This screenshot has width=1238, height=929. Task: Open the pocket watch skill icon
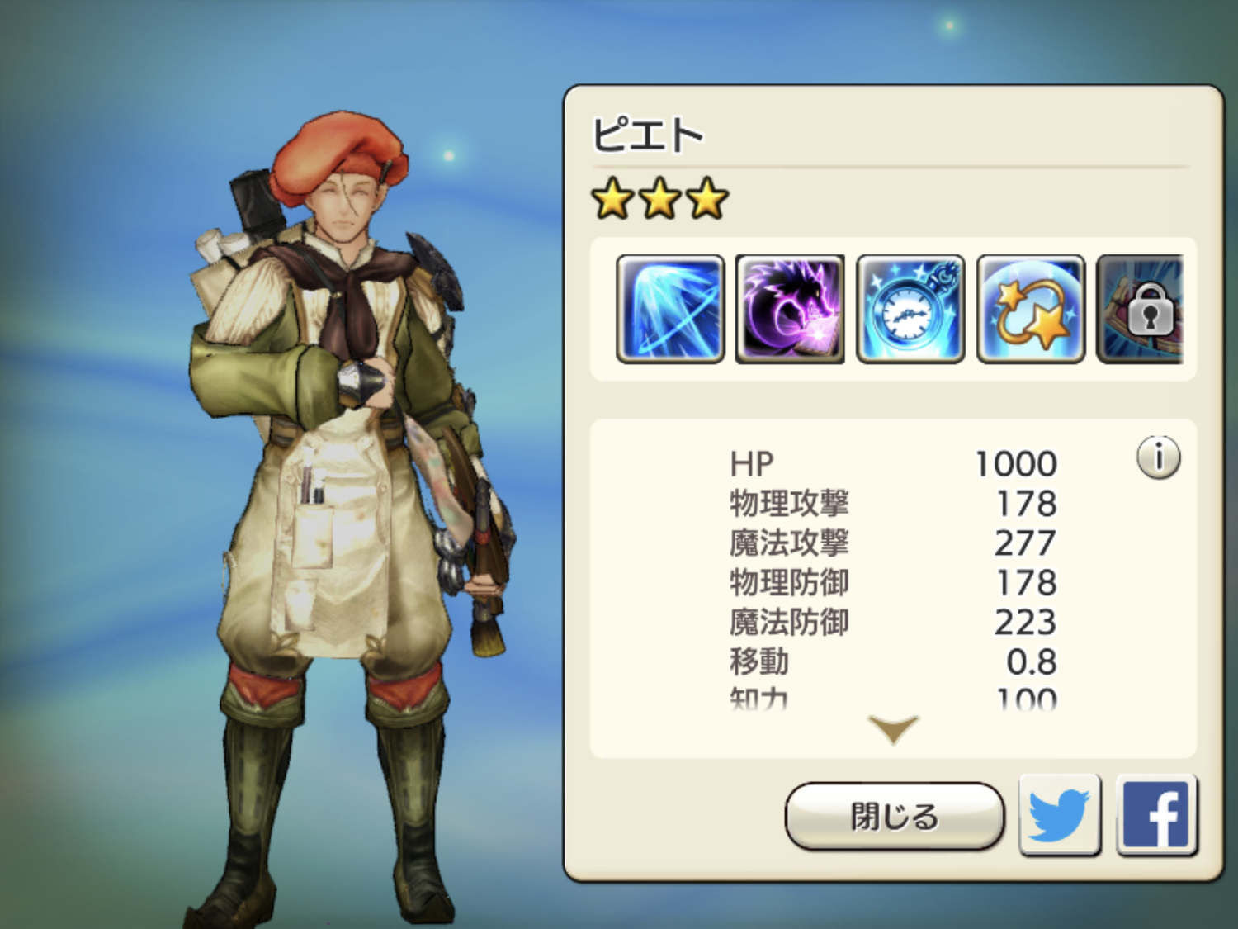[910, 309]
